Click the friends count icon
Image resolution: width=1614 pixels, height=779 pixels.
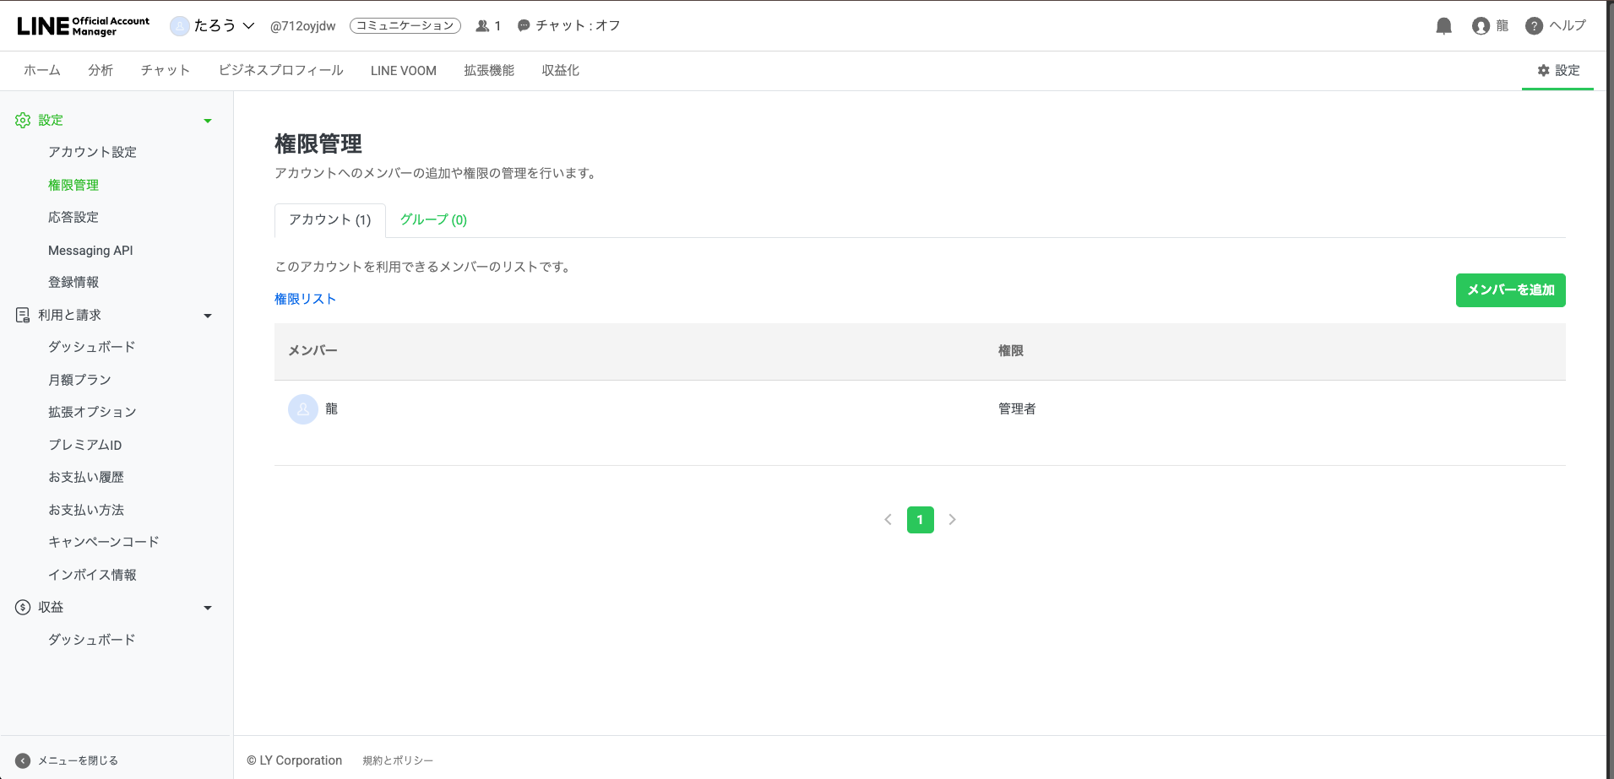482,26
